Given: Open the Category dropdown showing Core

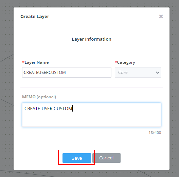Looking at the screenshot, I should pos(138,73).
